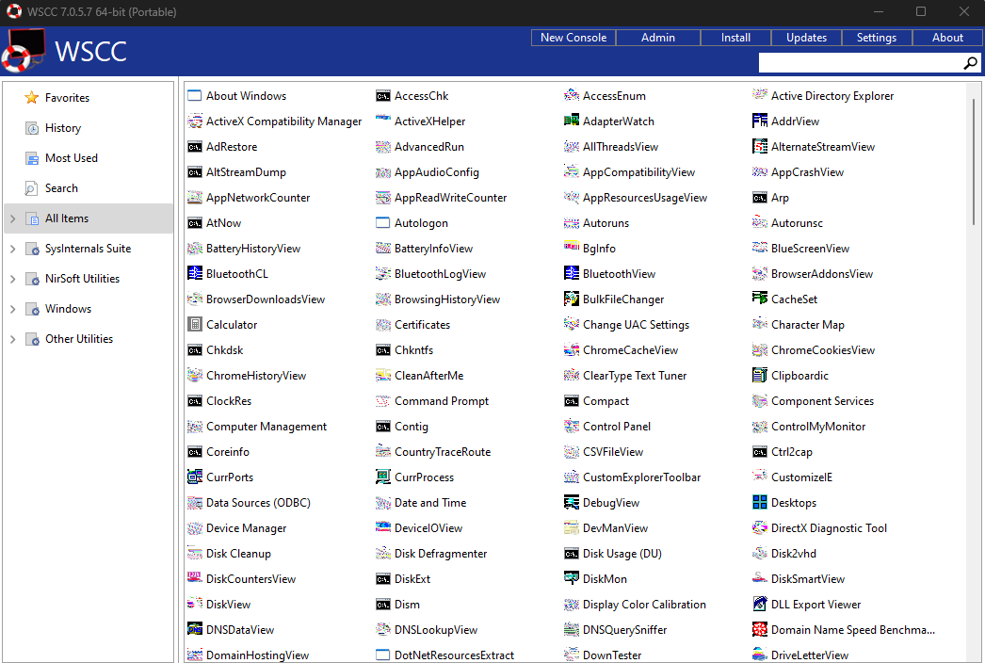Screen dimensions: 985x663
Task: Click the CurrPorts icon
Action: click(x=195, y=477)
